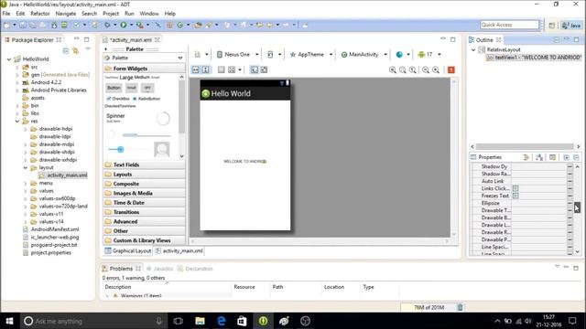Open the Project menu
Viewport: 586px width, 329px height.
(111, 14)
